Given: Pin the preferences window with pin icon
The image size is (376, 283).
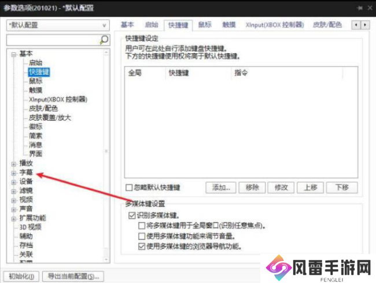Looking at the screenshot, I should coord(359,8).
